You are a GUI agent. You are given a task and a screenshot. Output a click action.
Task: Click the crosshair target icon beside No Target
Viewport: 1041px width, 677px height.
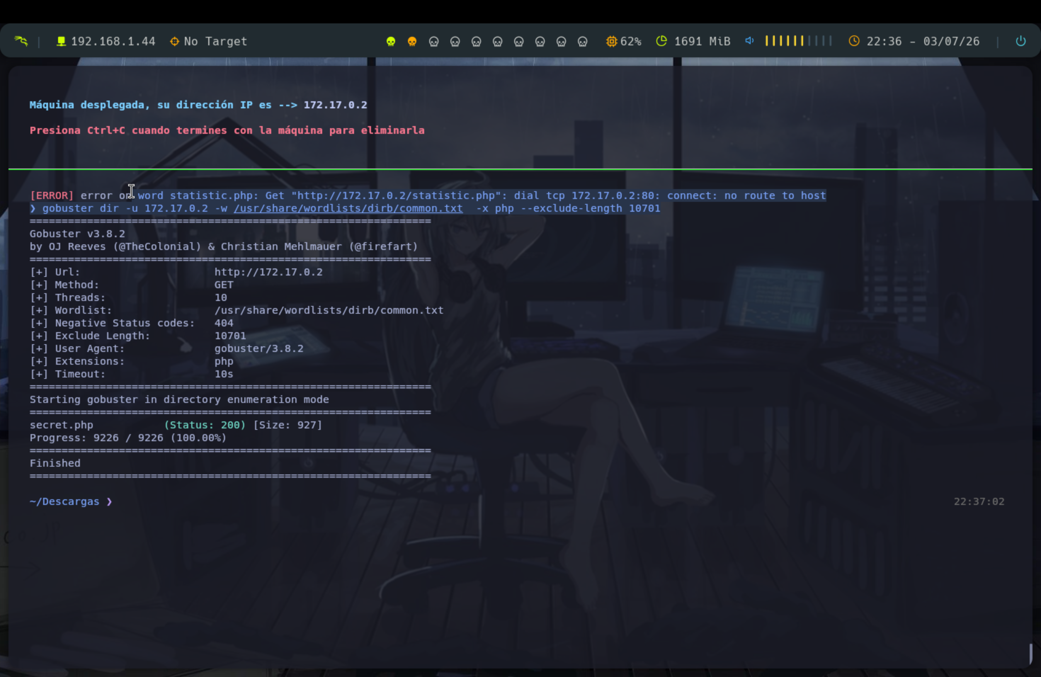click(x=175, y=41)
